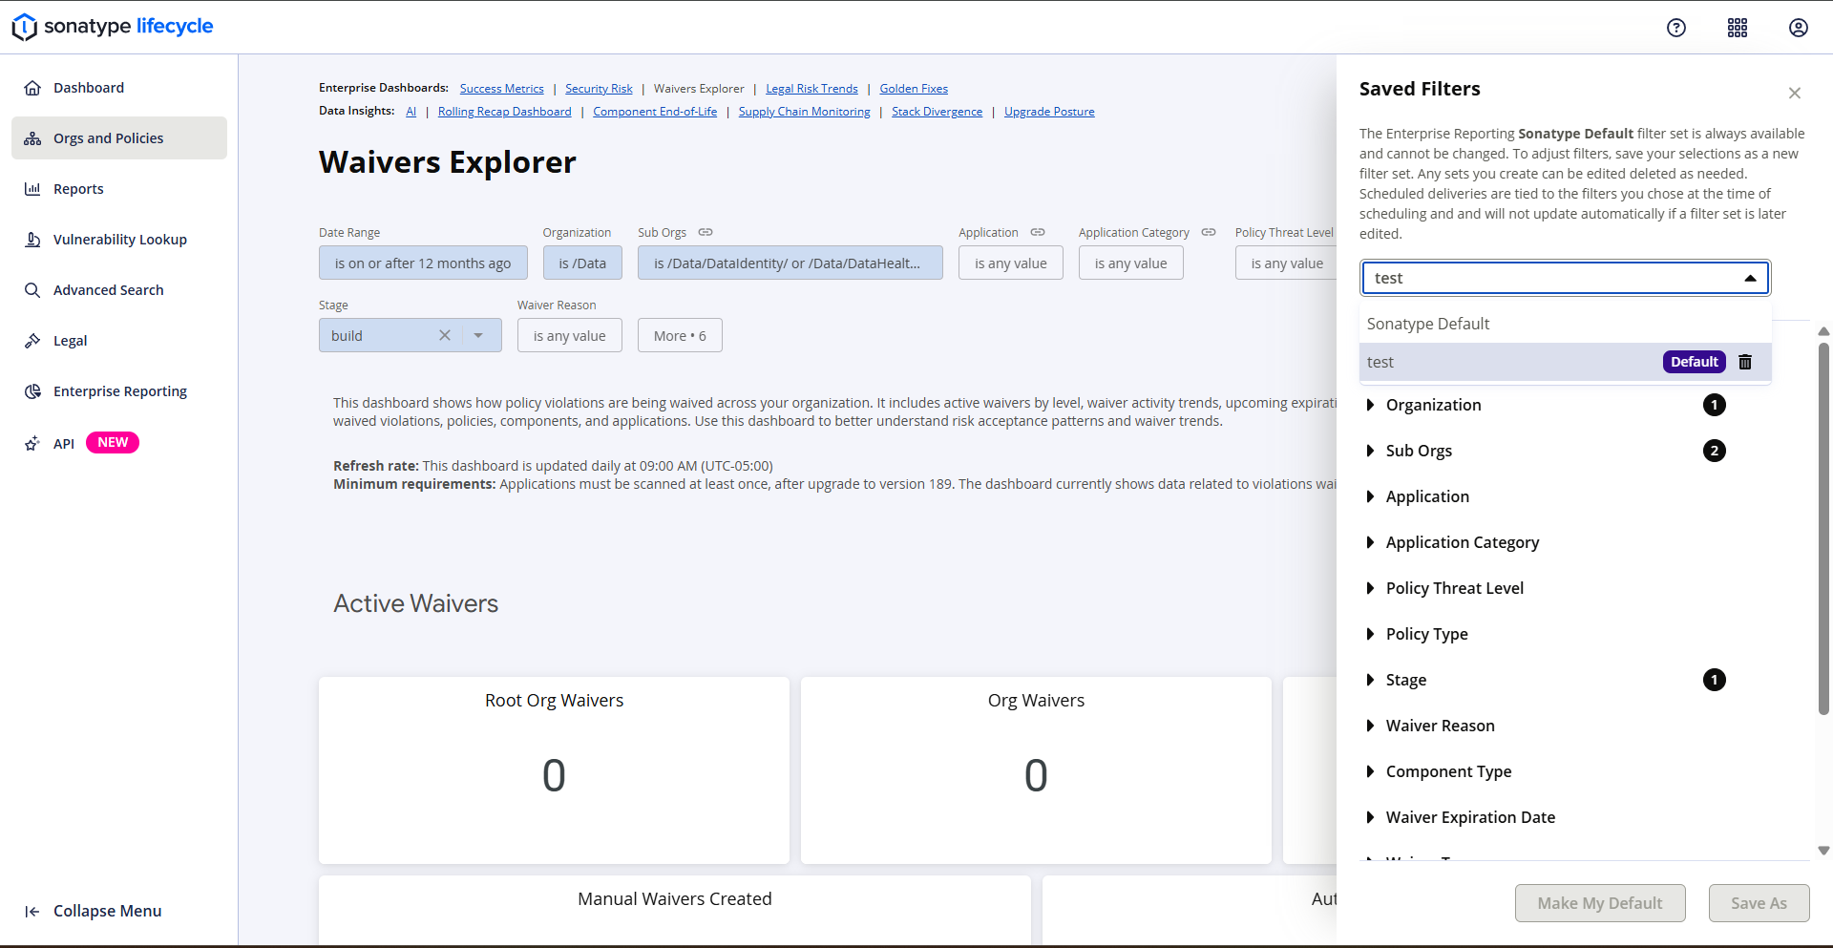Click the Dashboard home icon
Image resolution: width=1833 pixels, height=948 pixels.
[x=32, y=88]
